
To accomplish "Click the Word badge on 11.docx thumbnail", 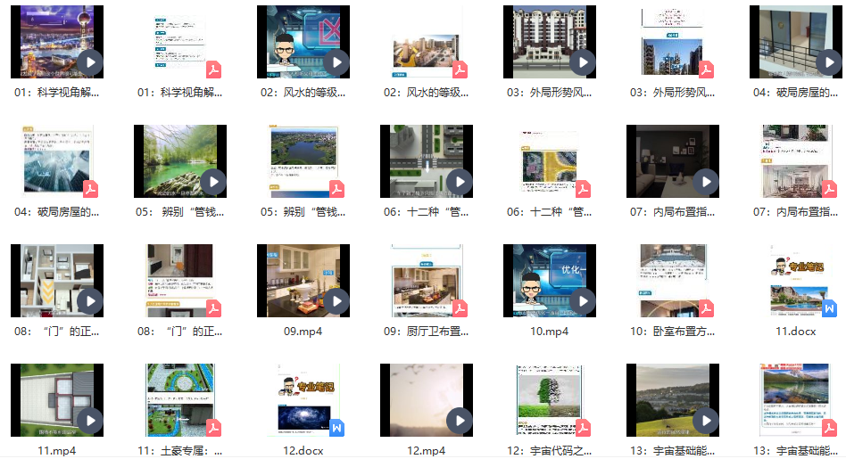I will 829,308.
